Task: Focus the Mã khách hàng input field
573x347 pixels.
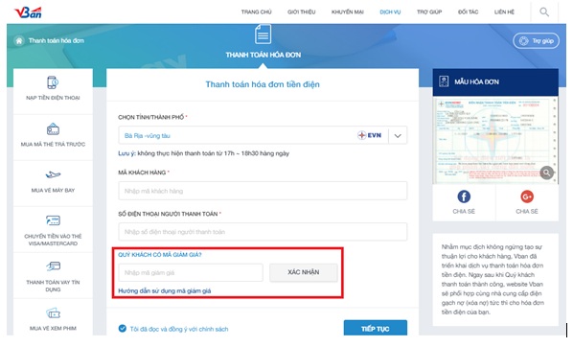Action: pyautogui.click(x=263, y=191)
